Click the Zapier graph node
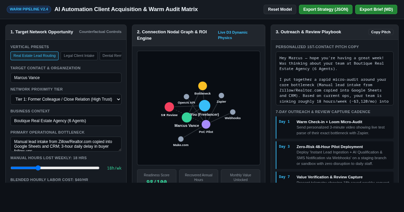This screenshot has width=404, height=212. [221, 96]
